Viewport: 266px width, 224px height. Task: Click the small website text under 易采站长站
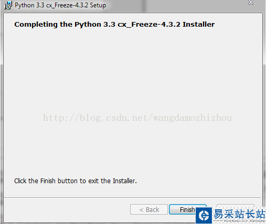(244, 221)
